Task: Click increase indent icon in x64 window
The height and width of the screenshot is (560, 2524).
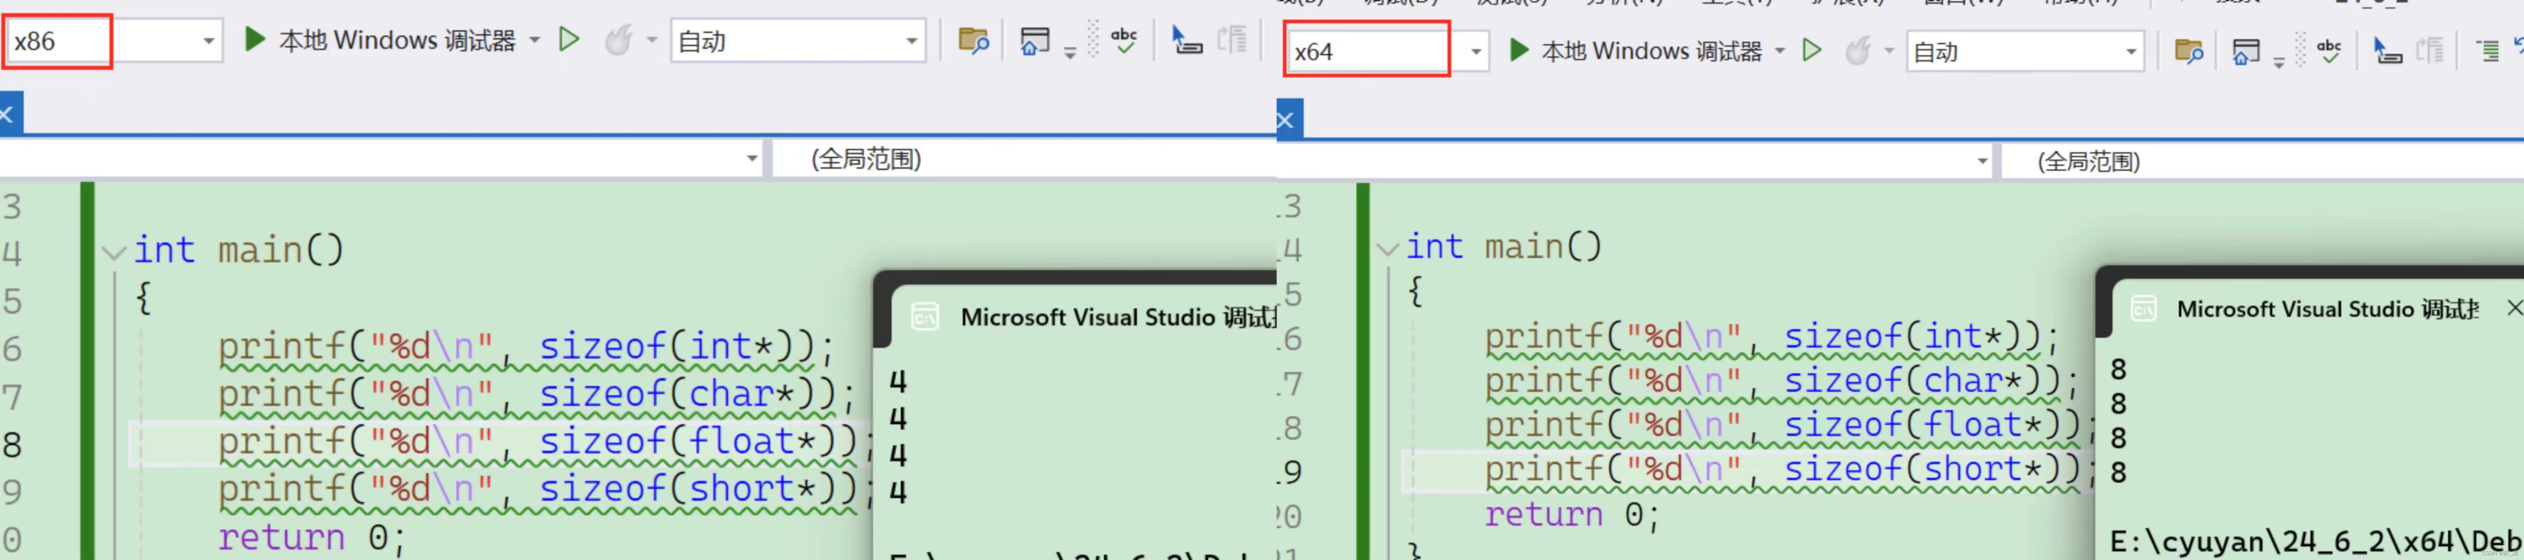Action: click(2488, 50)
